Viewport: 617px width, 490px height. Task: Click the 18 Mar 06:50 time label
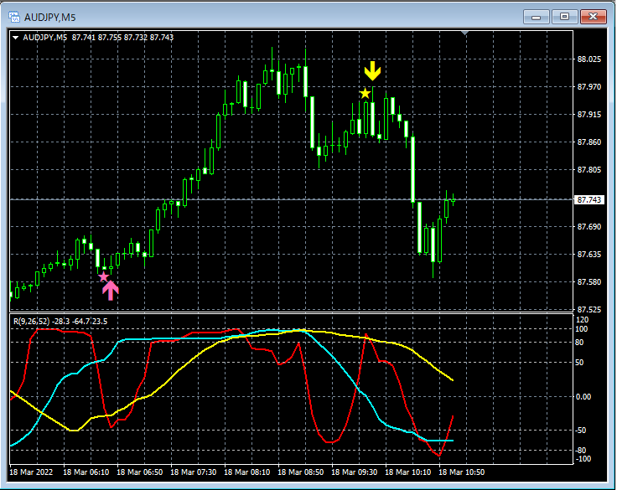pos(140,472)
